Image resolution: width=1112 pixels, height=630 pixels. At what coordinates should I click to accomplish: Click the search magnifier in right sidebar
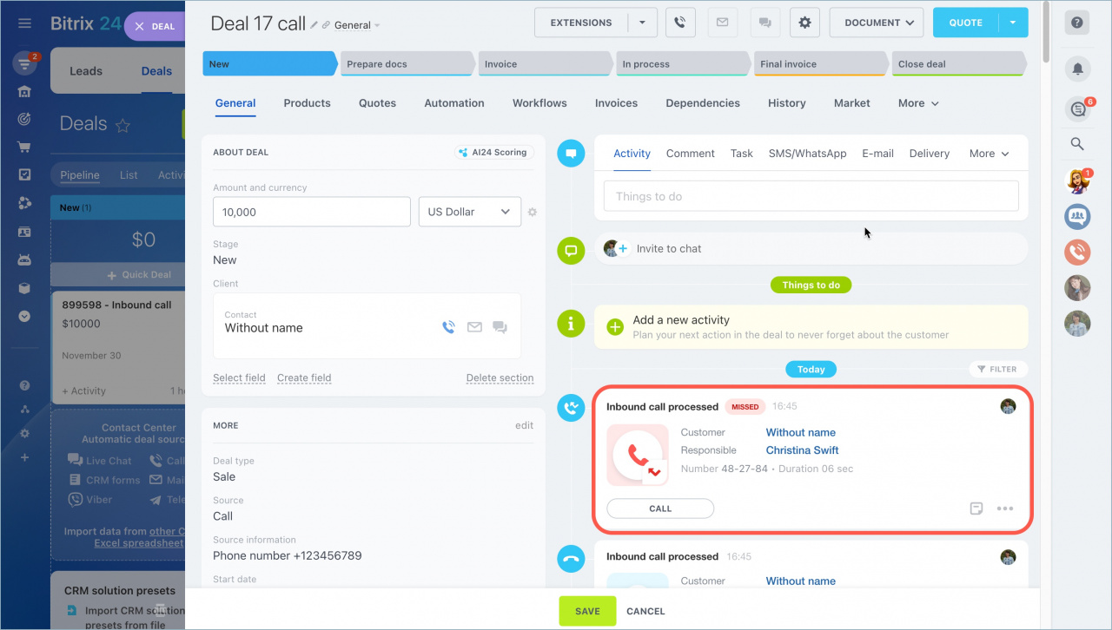point(1077,144)
